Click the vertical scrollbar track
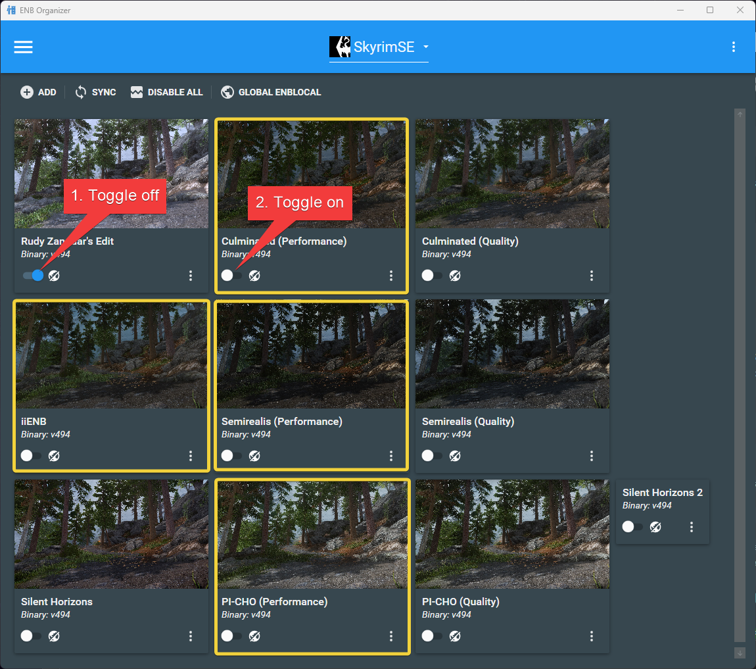 pyautogui.click(x=740, y=381)
